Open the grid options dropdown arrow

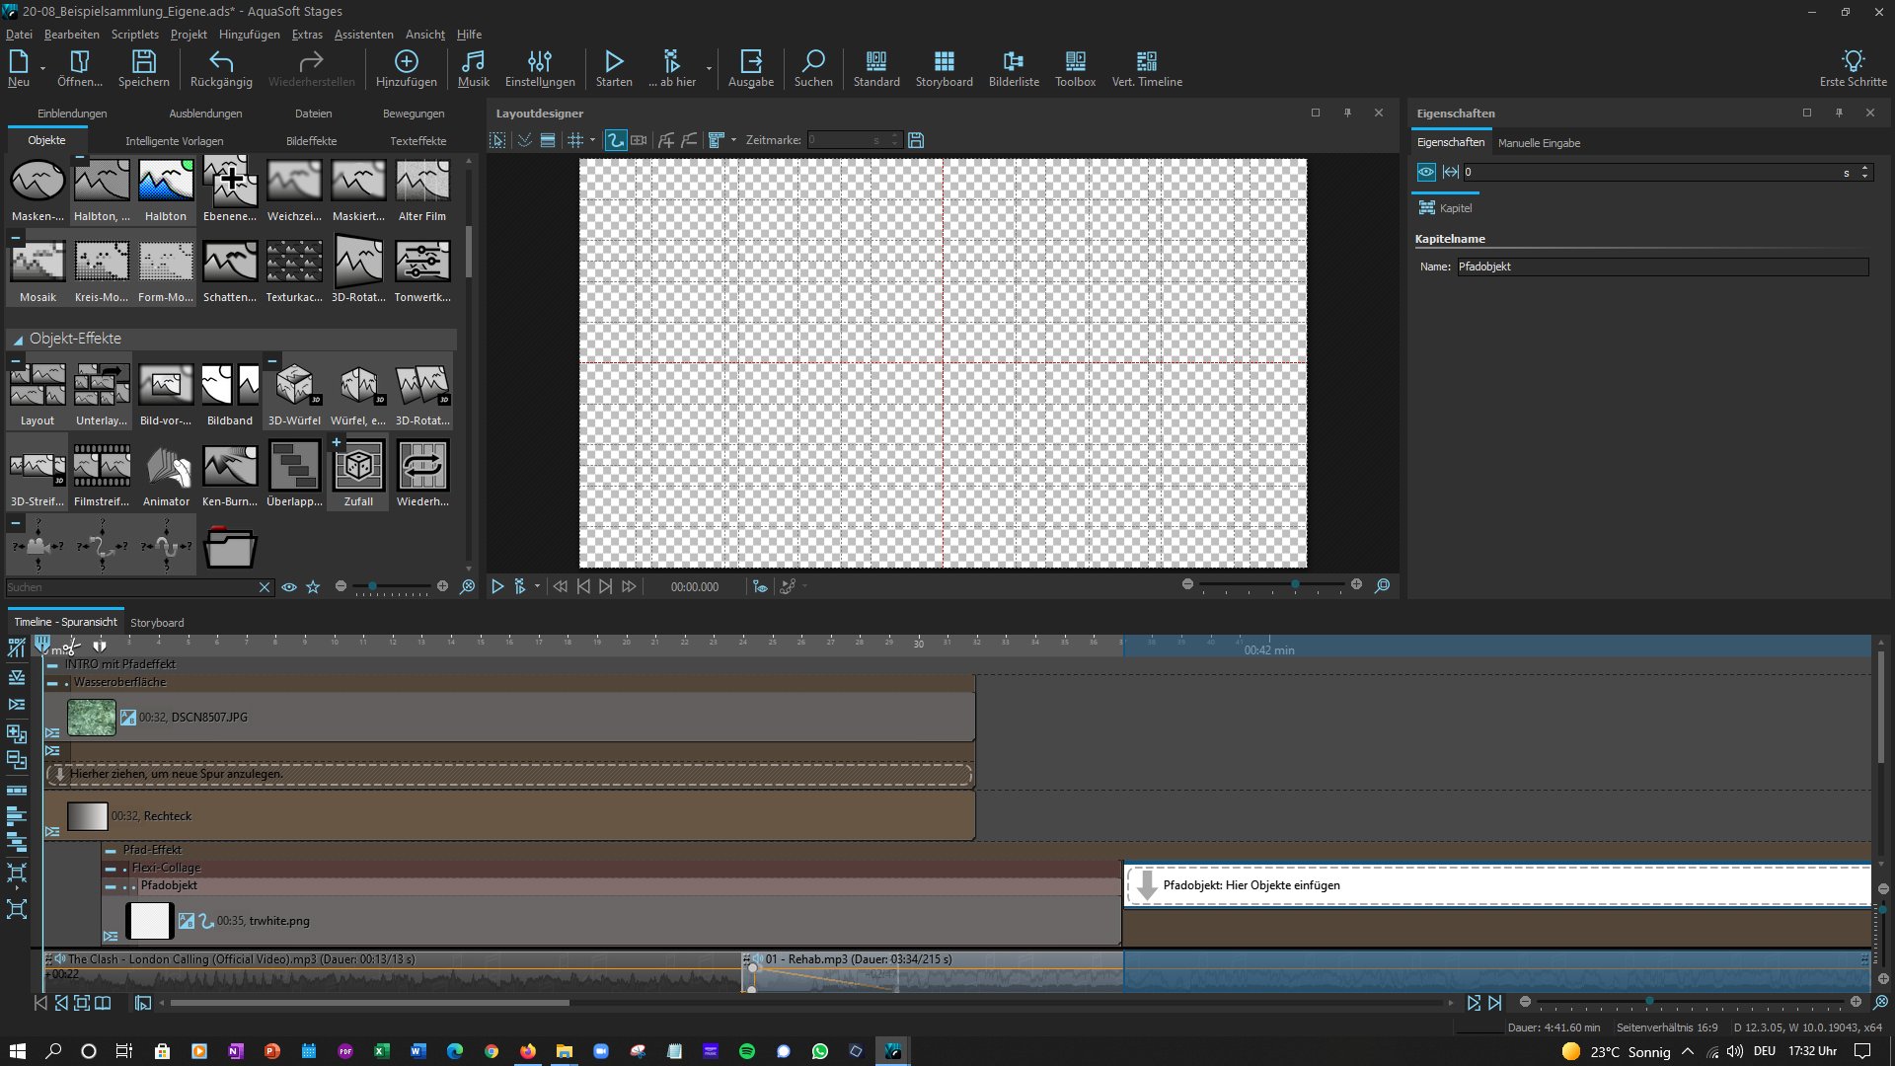coord(592,140)
